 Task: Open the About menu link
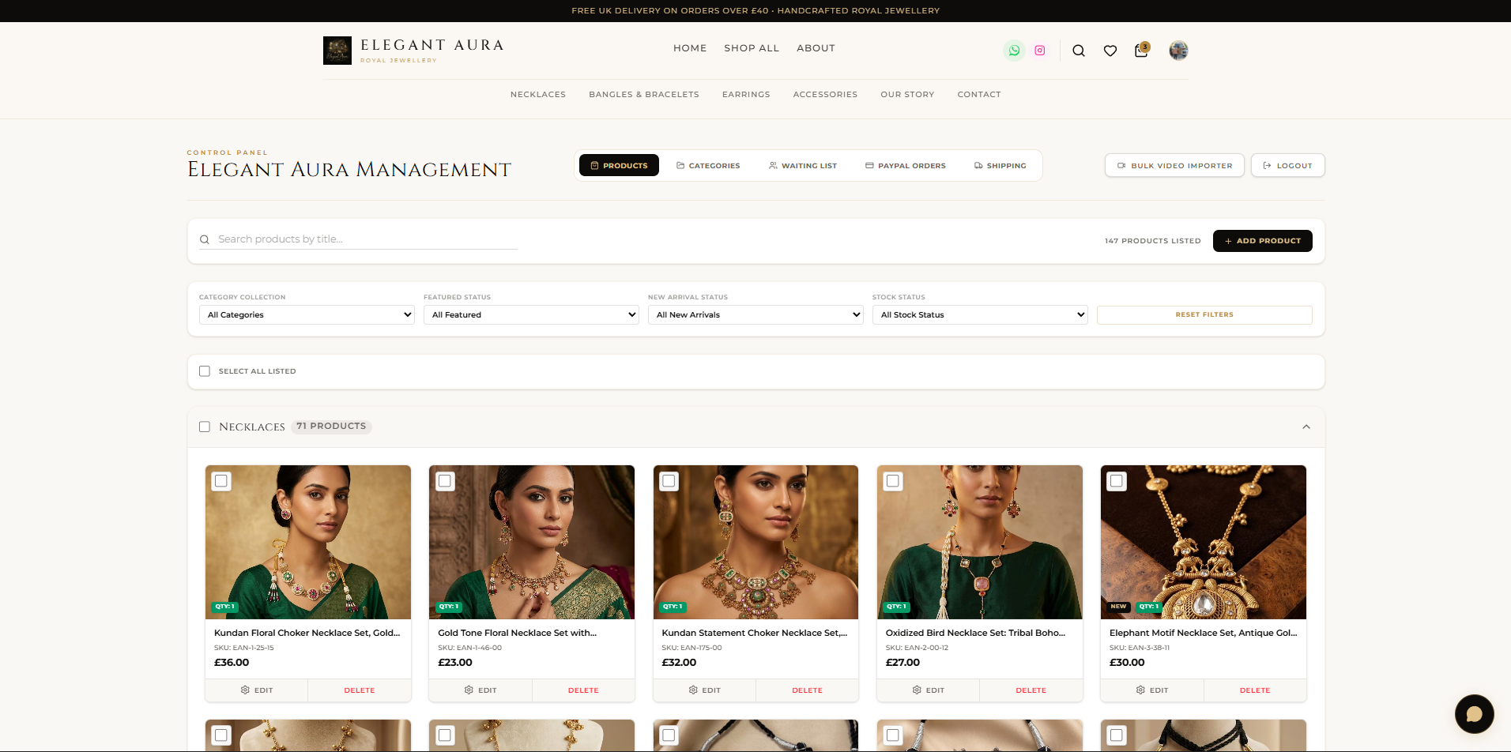click(x=816, y=48)
